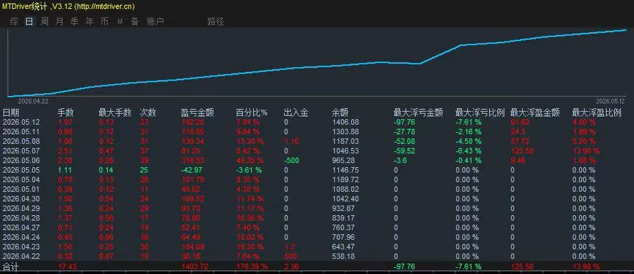The width and height of the screenshot is (634, 274).
Task: Open the 备 tab
Action: pyautogui.click(x=134, y=22)
